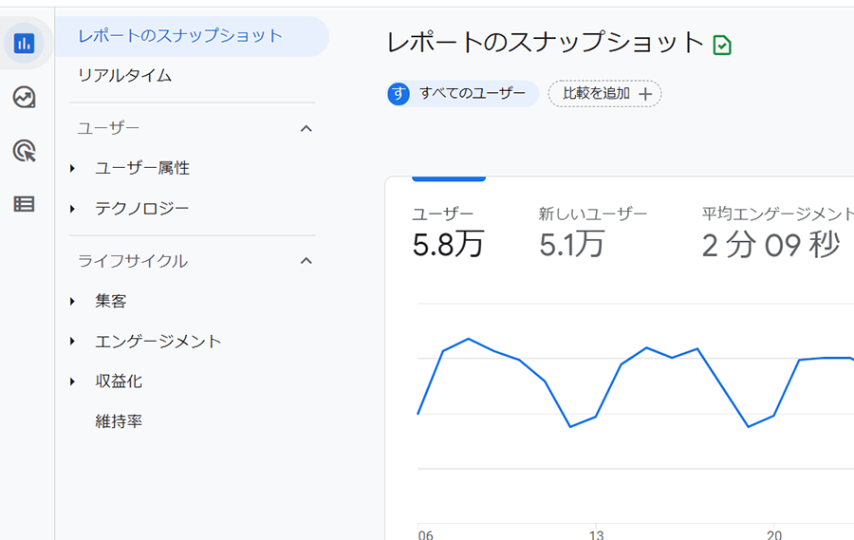Open the Explore icon in sidebar
This screenshot has width=854, height=540.
24,97
